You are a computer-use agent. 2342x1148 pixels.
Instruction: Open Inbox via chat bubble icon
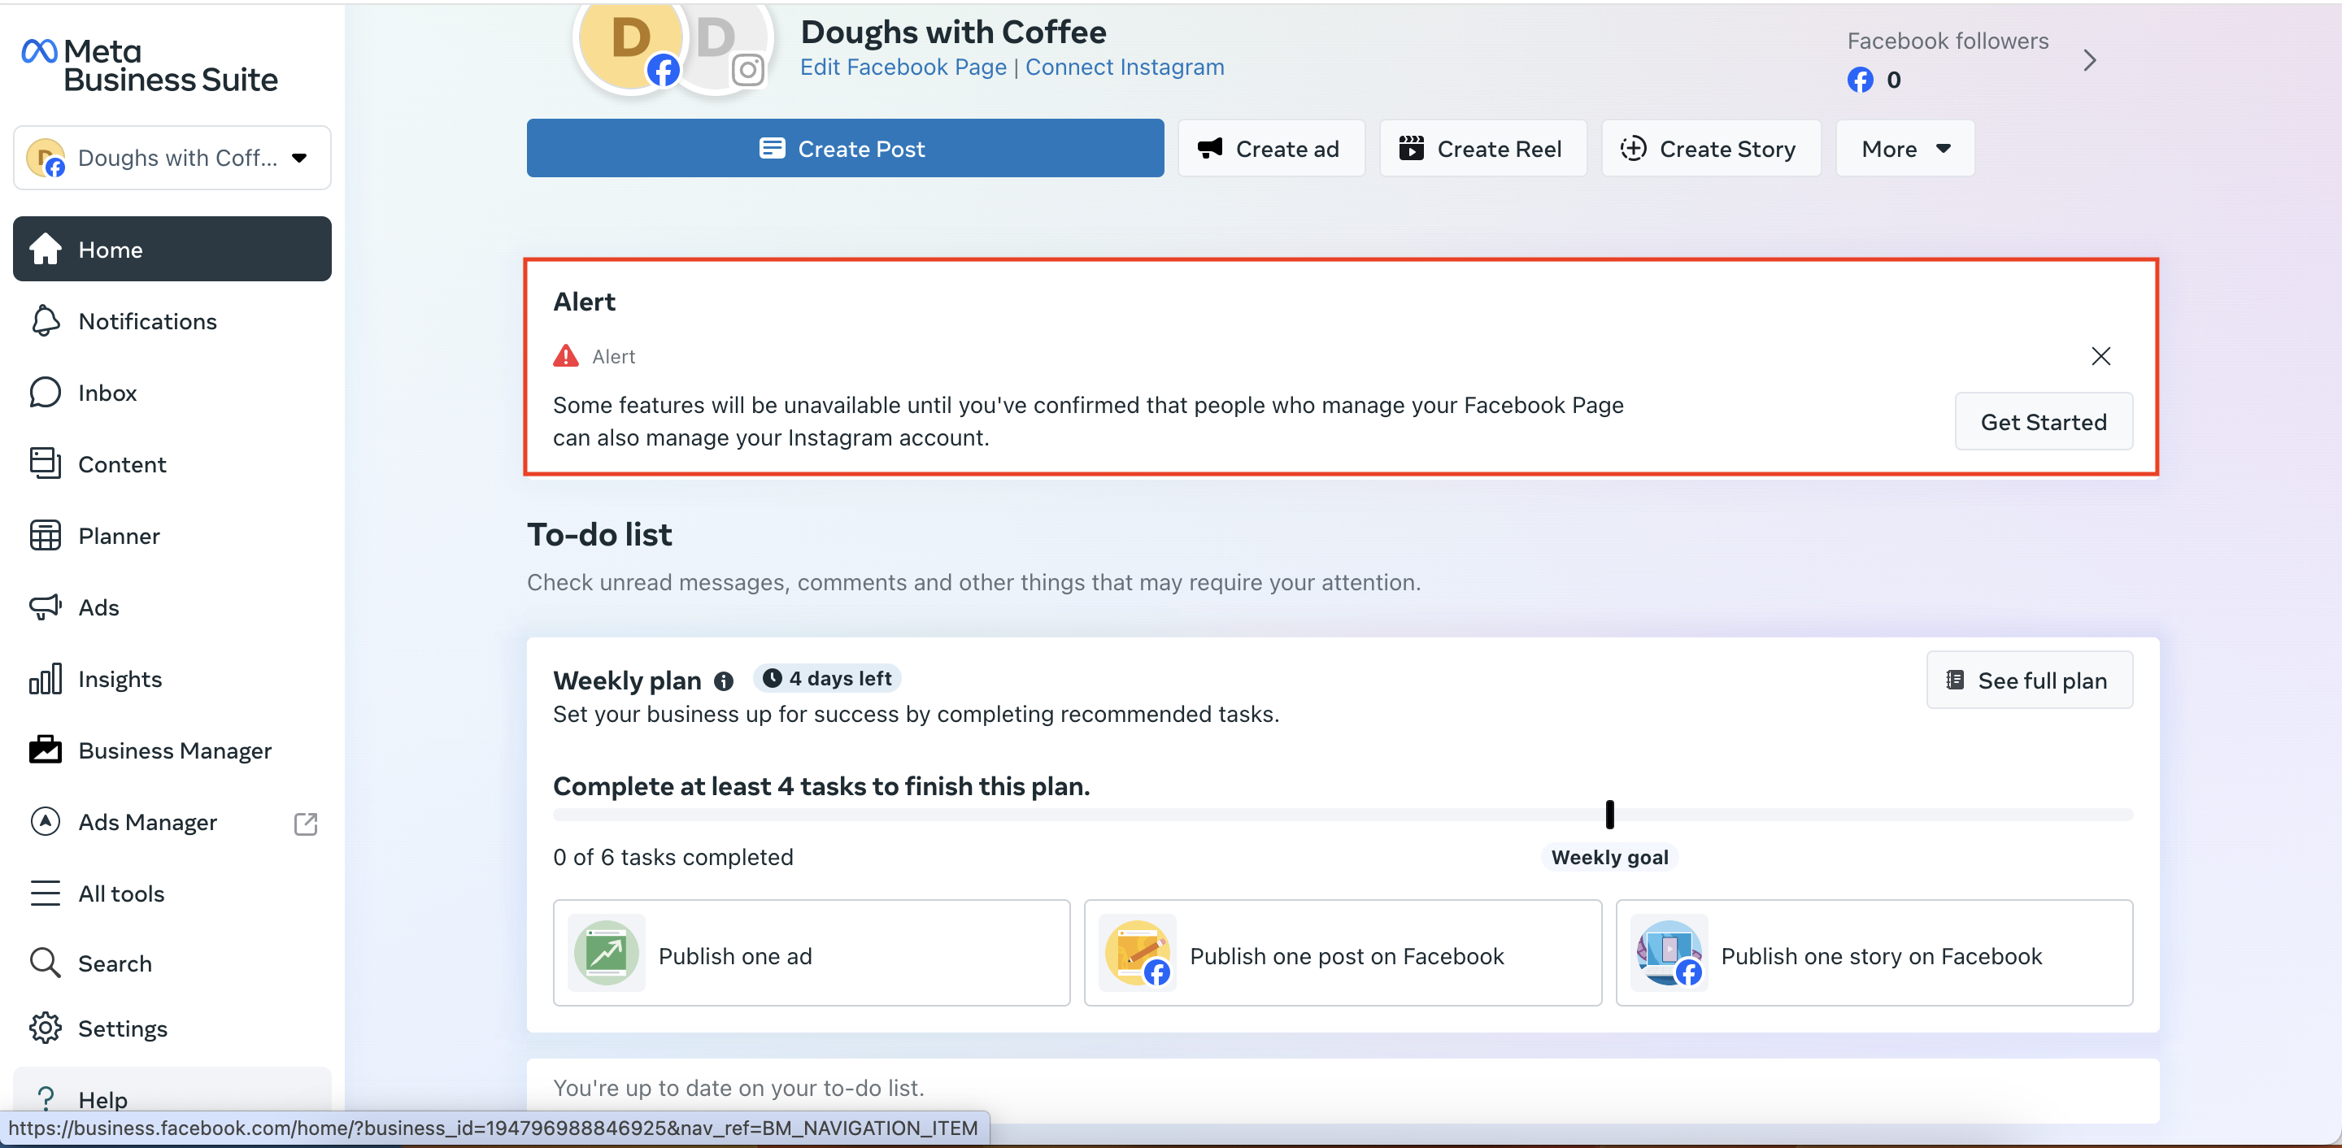[x=45, y=393]
